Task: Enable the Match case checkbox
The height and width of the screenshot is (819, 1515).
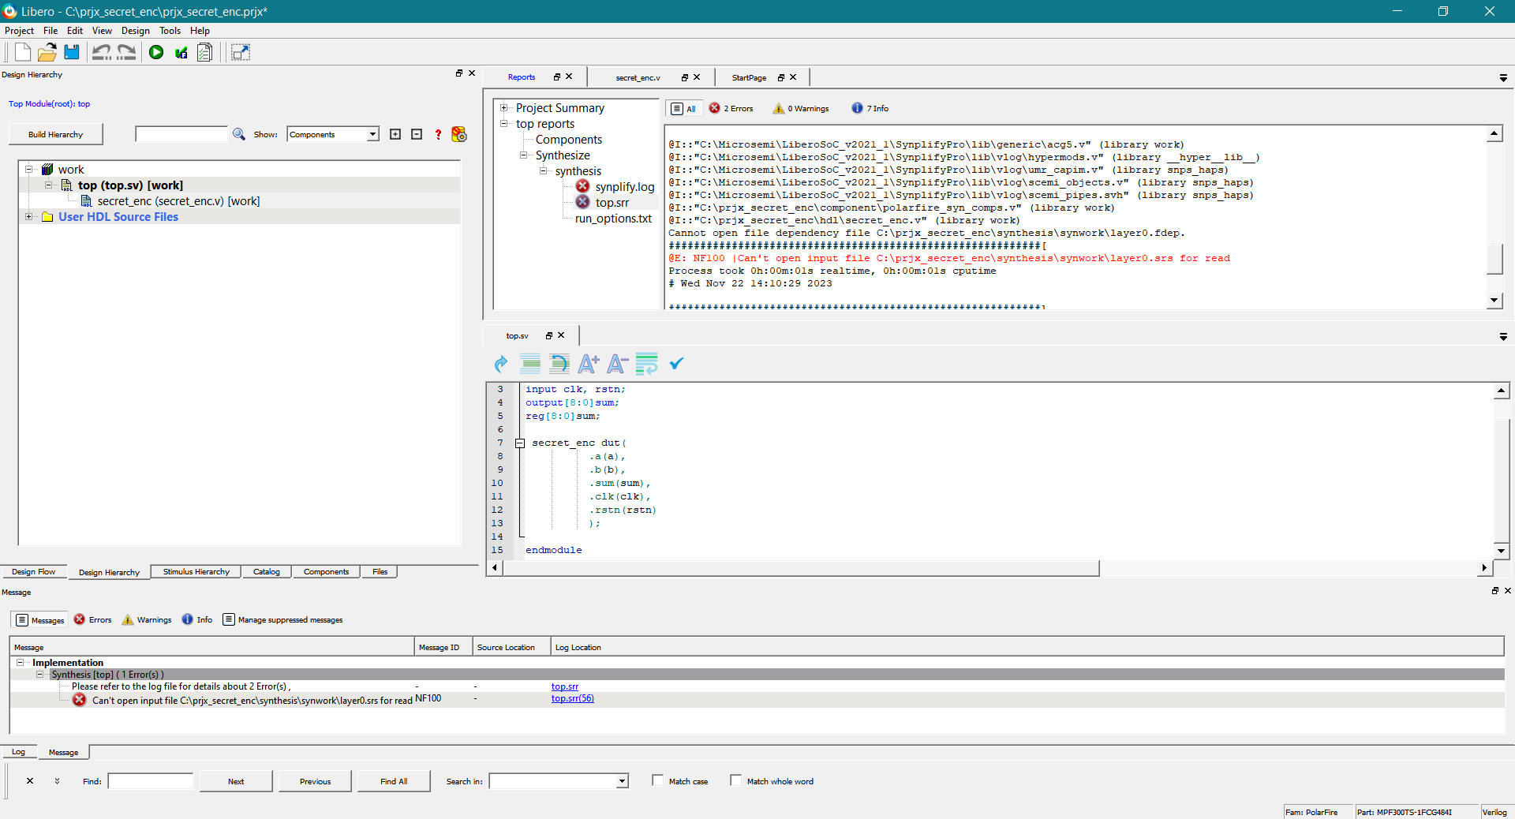Action: [660, 781]
